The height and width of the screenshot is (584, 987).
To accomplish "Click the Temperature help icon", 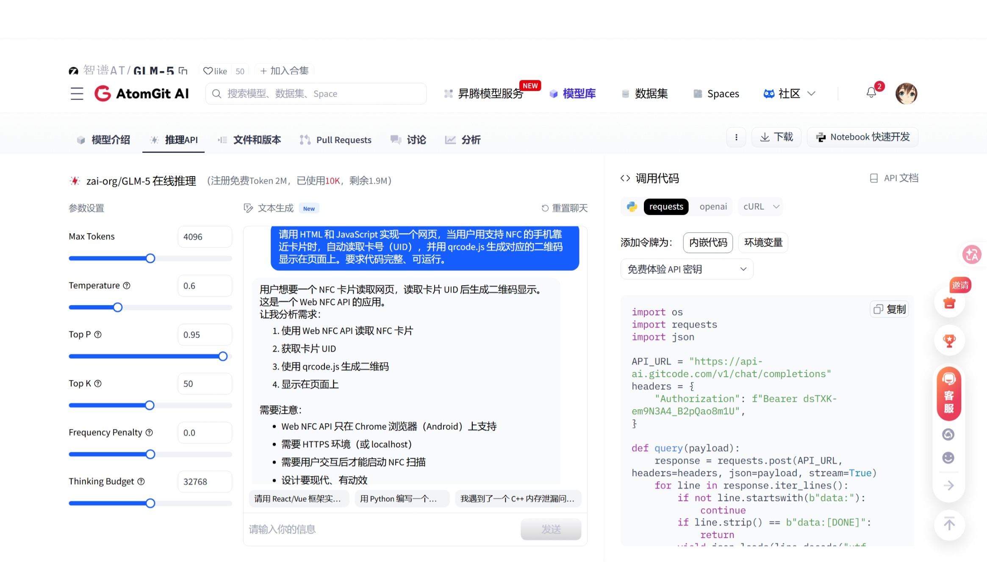I will click(127, 286).
